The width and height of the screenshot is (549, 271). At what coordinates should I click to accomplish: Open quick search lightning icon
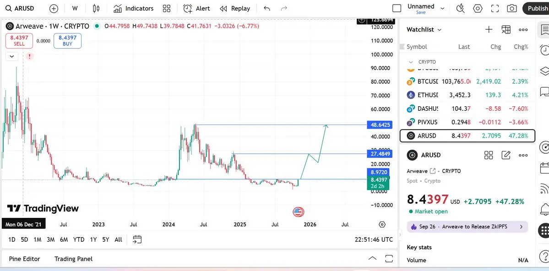(461, 8)
